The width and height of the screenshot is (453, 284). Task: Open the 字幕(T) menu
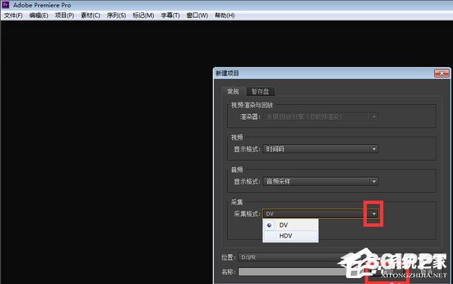170,15
